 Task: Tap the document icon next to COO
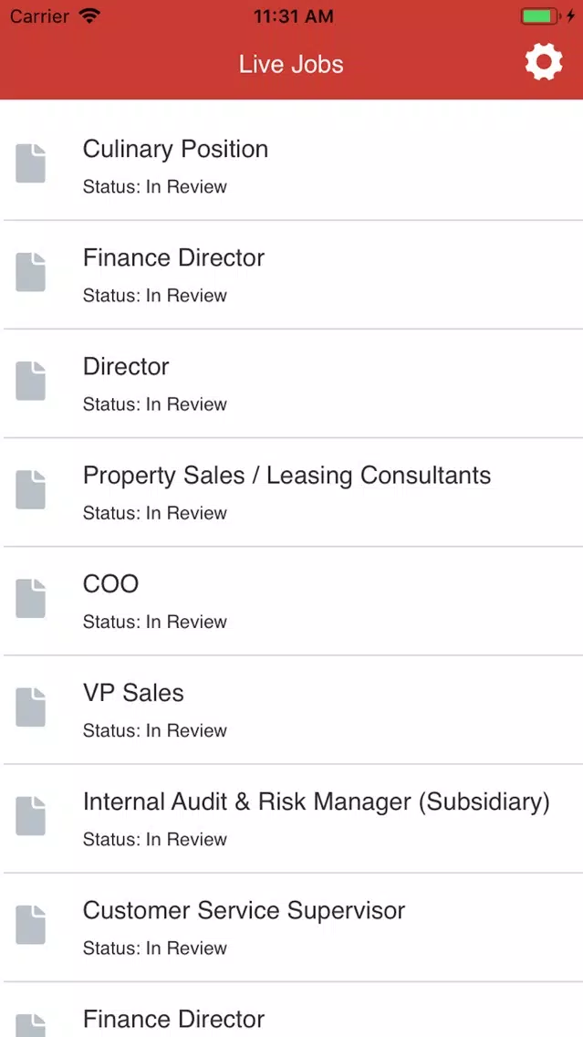(30, 598)
